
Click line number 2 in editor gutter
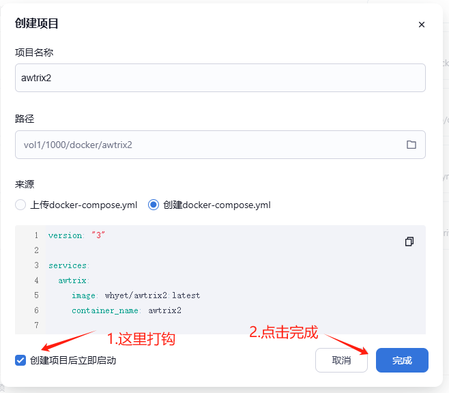click(35, 250)
